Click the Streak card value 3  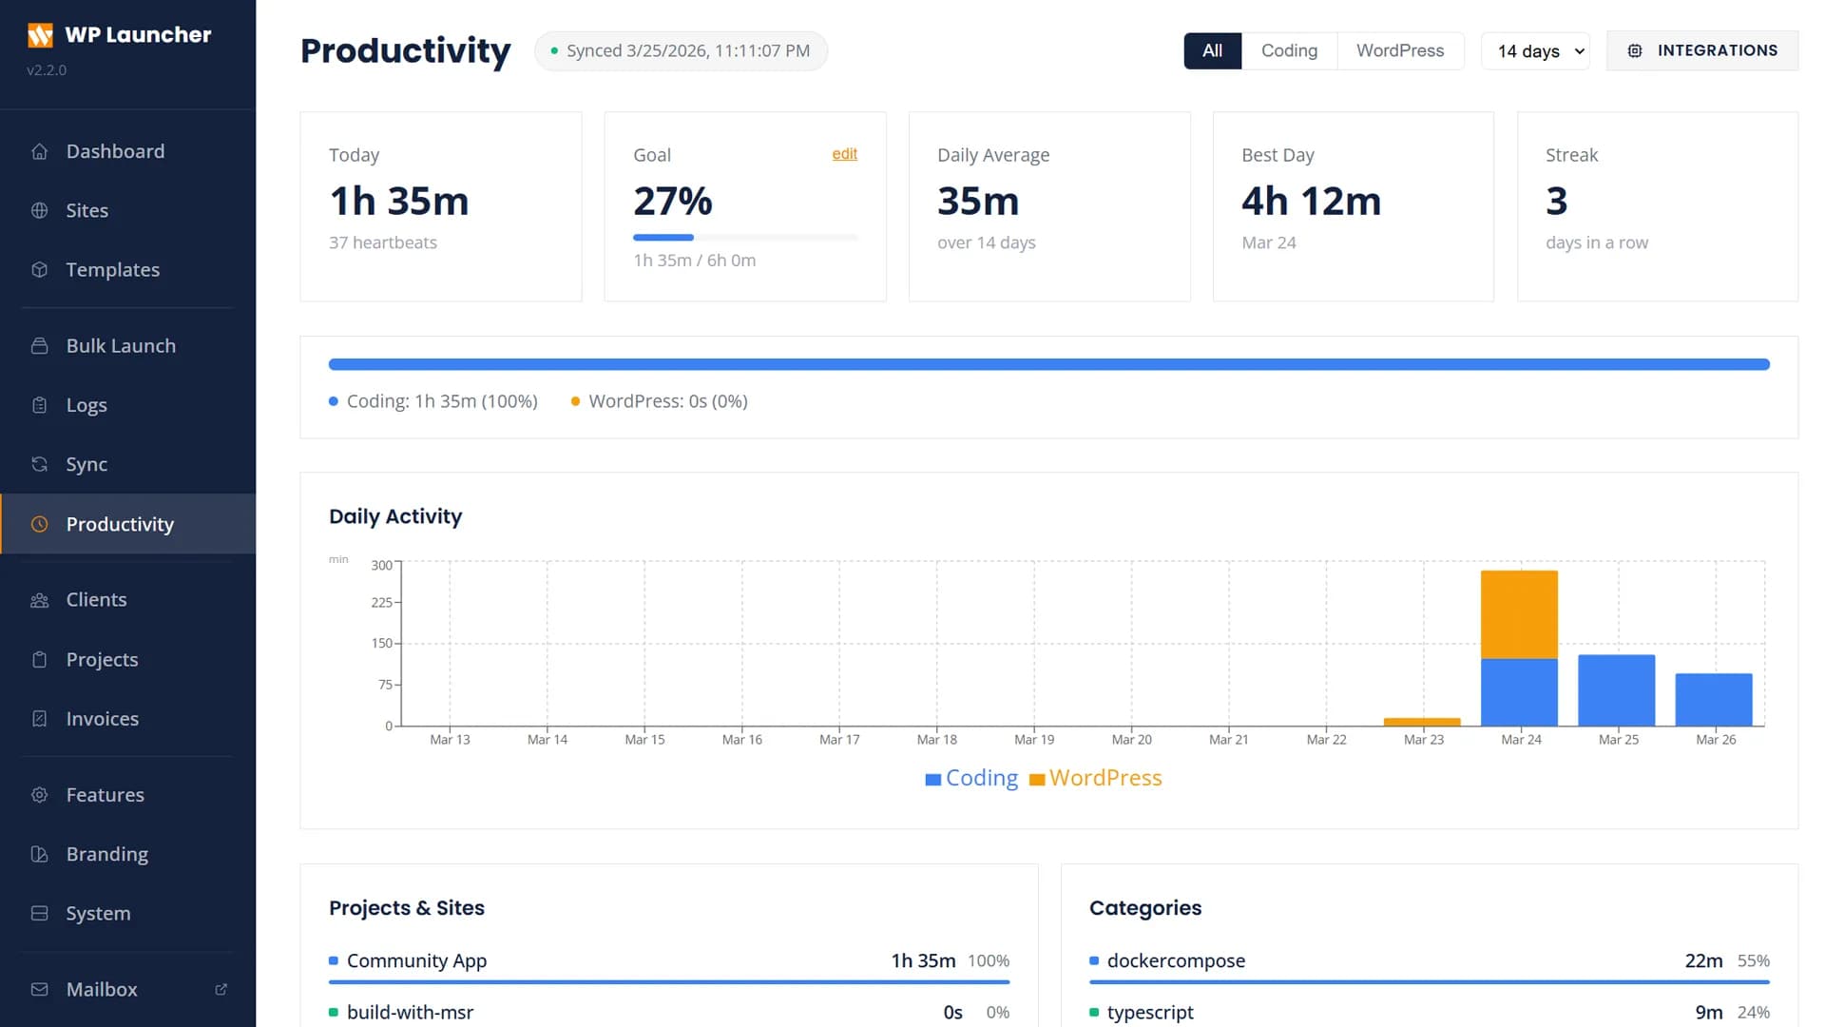point(1556,202)
